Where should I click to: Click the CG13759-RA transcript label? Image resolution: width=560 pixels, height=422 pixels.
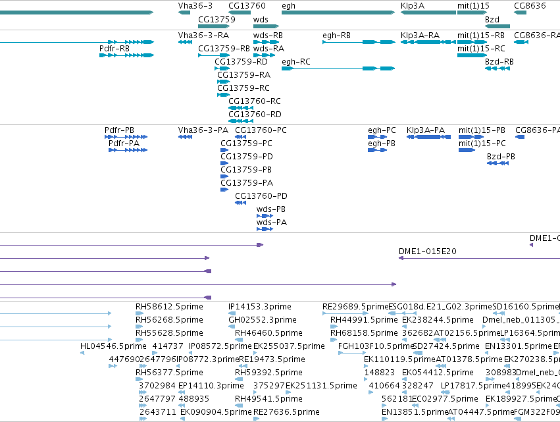click(x=244, y=74)
